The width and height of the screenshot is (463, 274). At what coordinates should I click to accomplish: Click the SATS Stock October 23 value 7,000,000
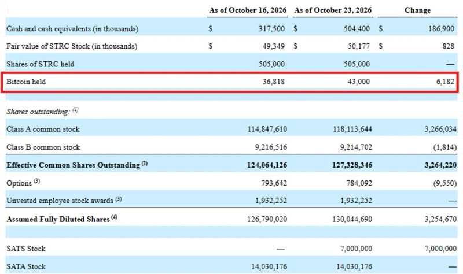[x=356, y=249]
